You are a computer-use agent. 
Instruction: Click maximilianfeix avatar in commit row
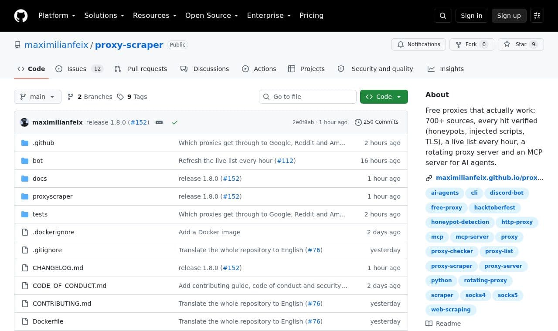tap(24, 122)
